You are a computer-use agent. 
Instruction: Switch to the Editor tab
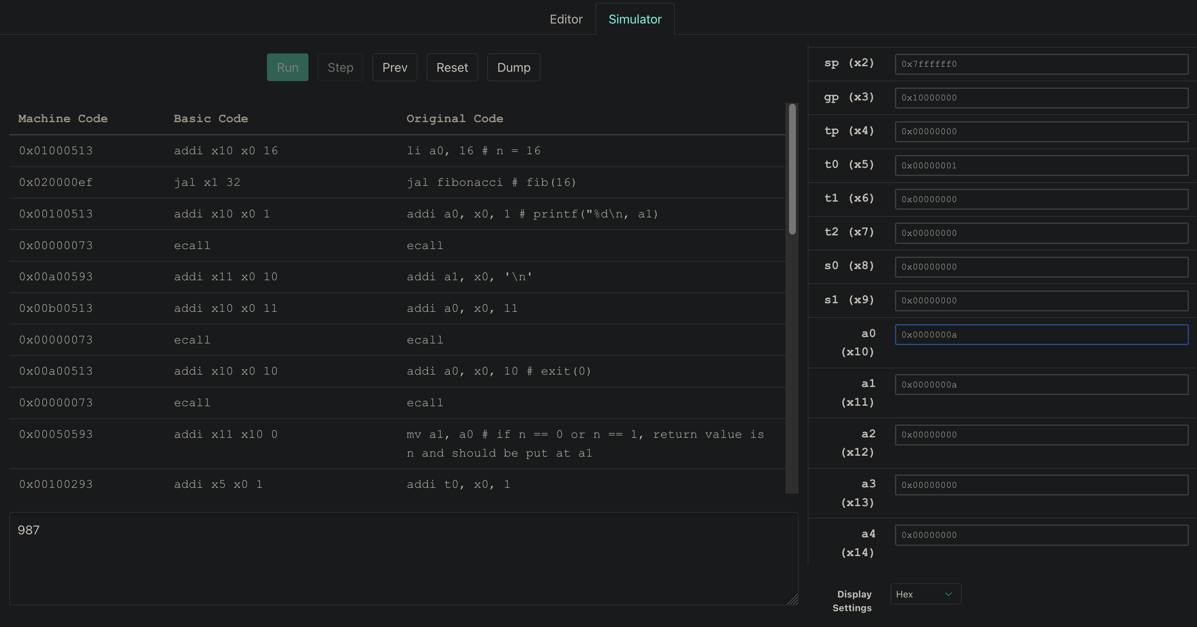tap(566, 19)
